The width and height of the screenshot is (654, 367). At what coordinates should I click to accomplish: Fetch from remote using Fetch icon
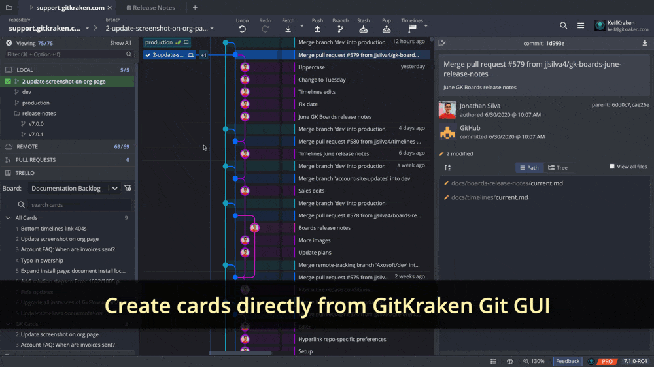[x=288, y=29]
